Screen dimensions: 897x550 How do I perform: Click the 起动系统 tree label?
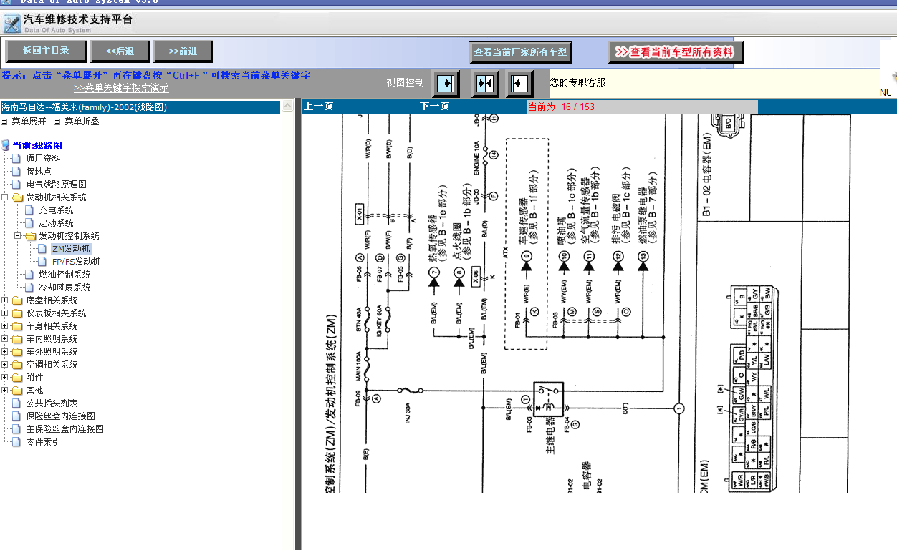click(x=56, y=223)
